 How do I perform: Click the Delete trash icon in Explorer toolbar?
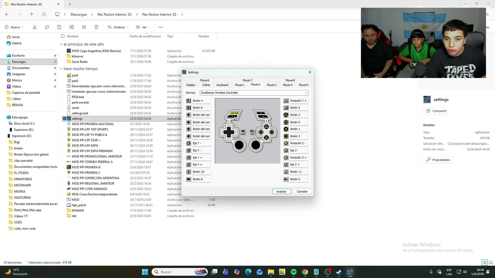click(96, 27)
